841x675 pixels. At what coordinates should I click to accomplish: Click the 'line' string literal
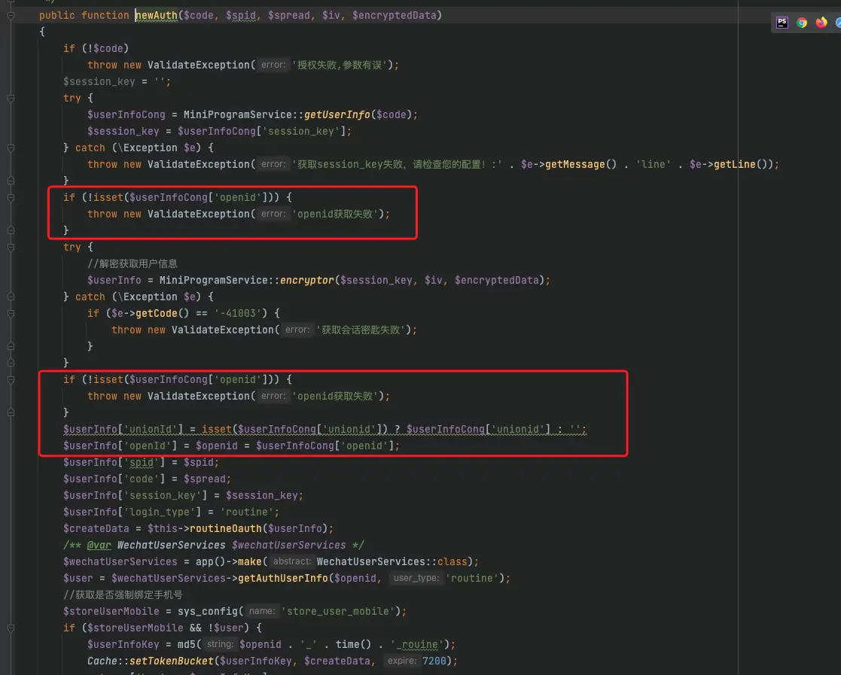[x=654, y=165]
